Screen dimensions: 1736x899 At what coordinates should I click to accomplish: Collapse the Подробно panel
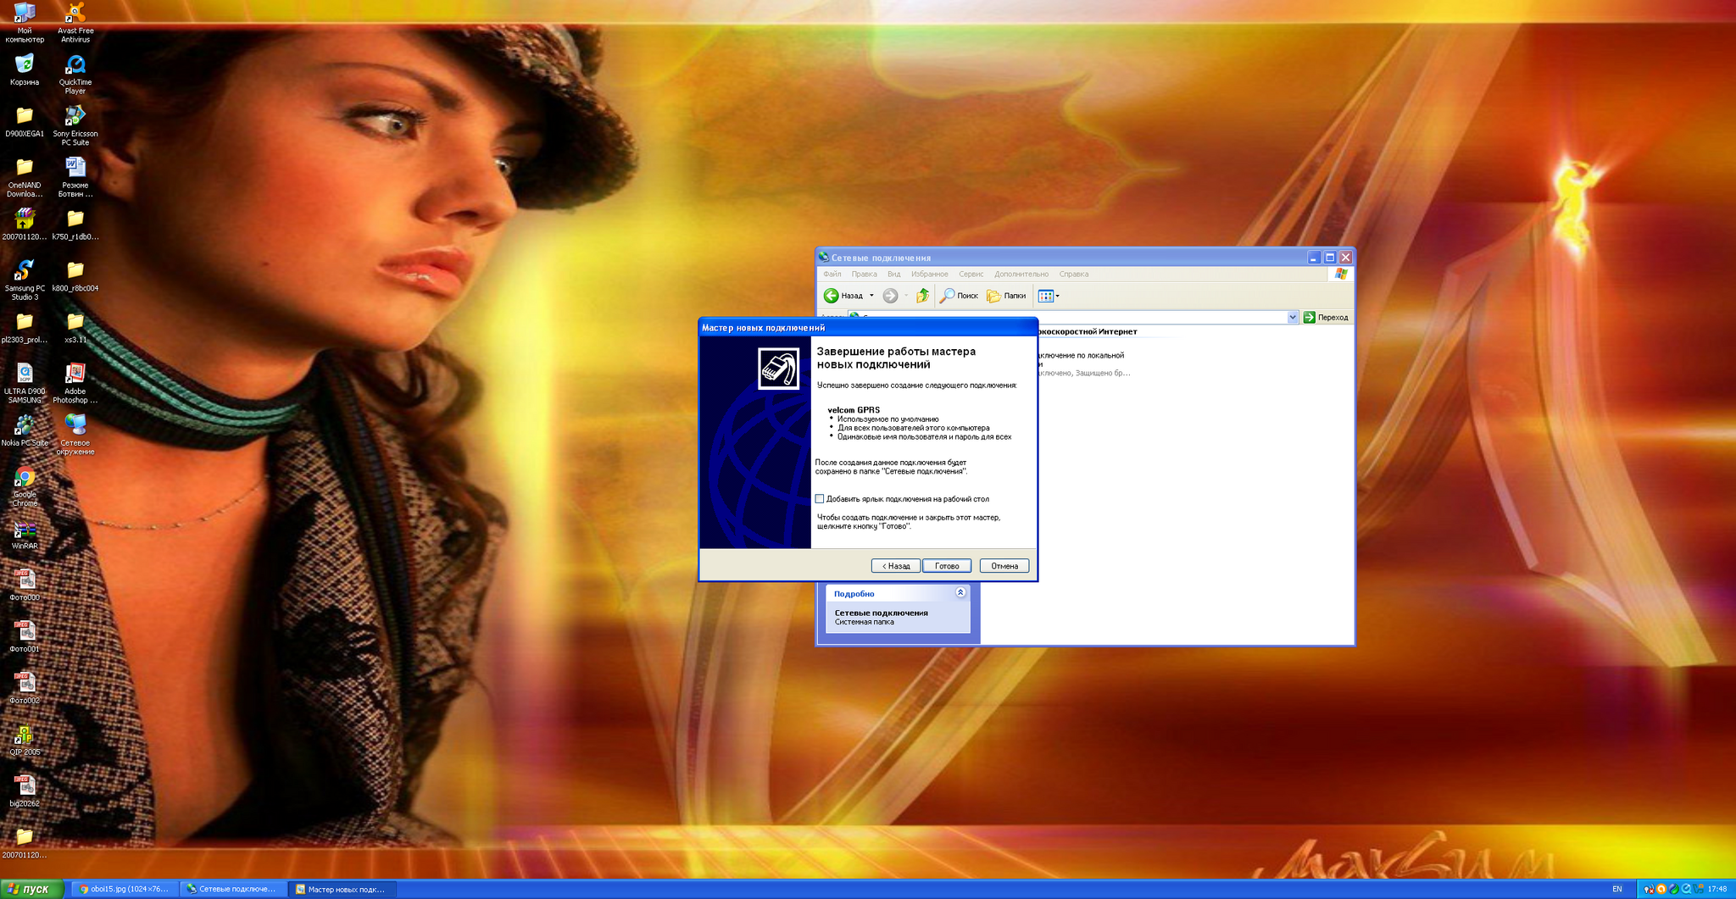coord(960,593)
